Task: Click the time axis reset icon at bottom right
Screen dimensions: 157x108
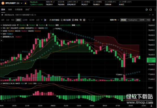Action: [151, 106]
